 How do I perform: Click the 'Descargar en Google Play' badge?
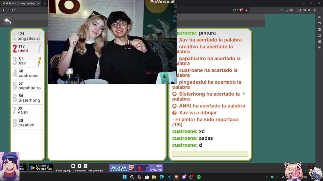point(41,168)
